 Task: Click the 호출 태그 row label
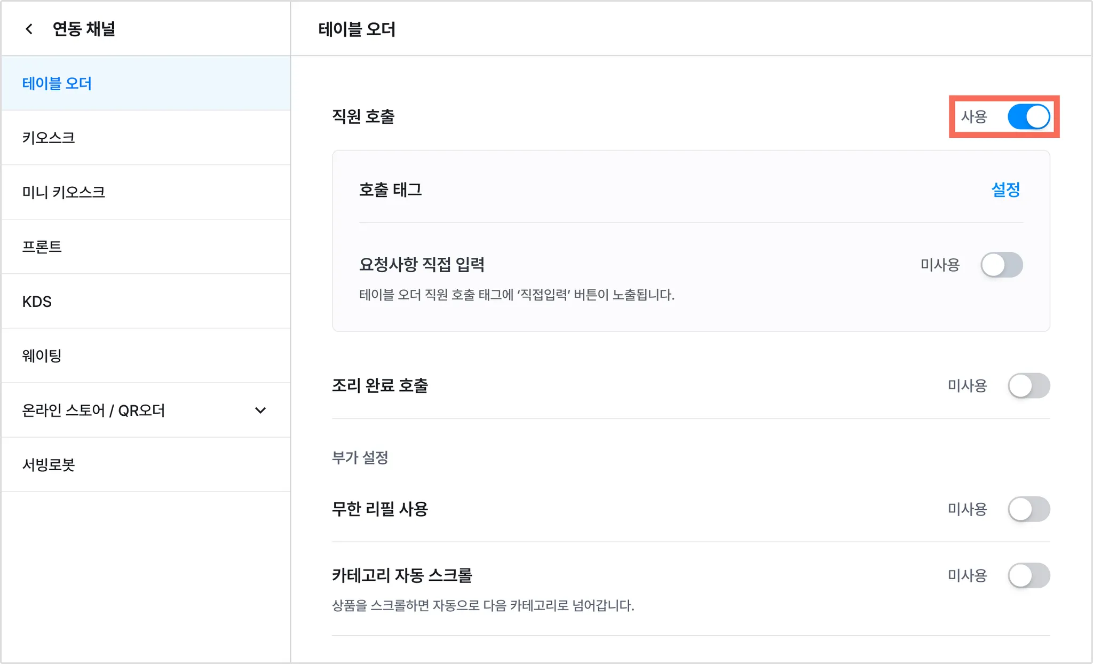coord(391,190)
